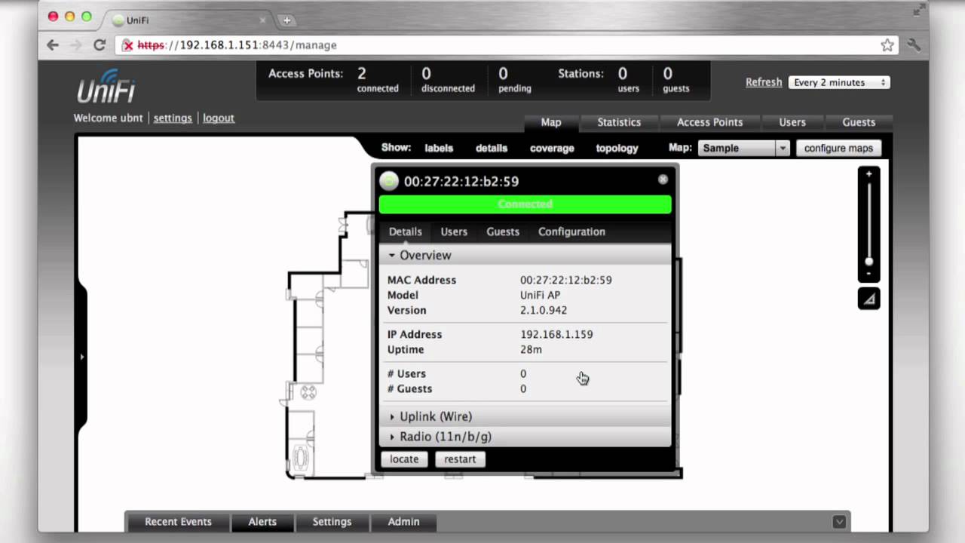Viewport: 965px width, 543px height.
Task: Click the logout link
Action: [x=219, y=118]
